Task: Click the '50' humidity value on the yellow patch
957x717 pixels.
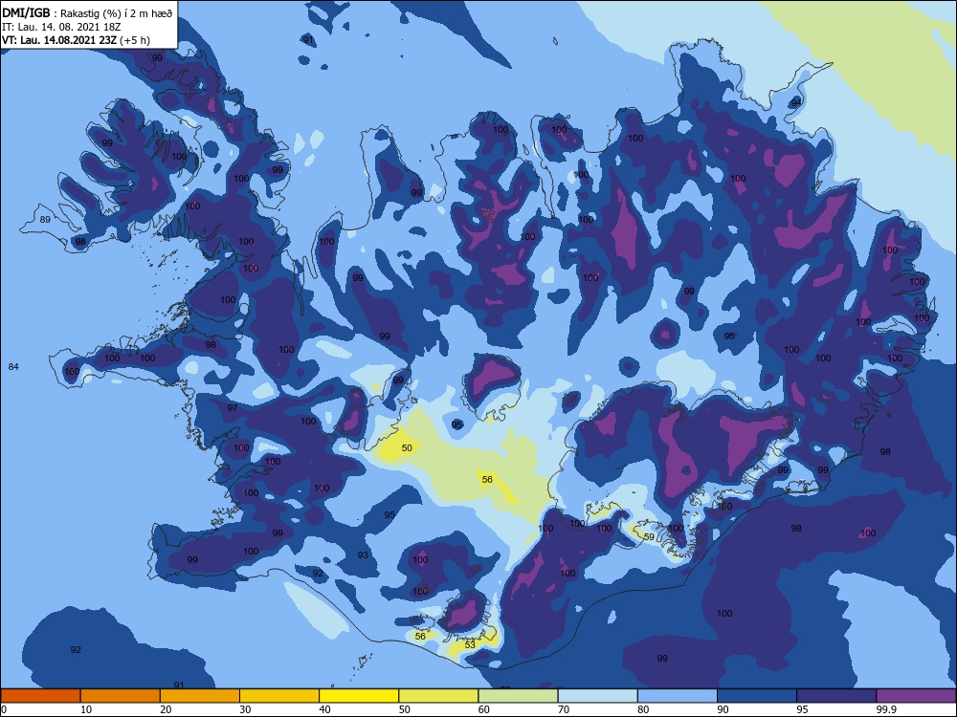Action: [407, 447]
